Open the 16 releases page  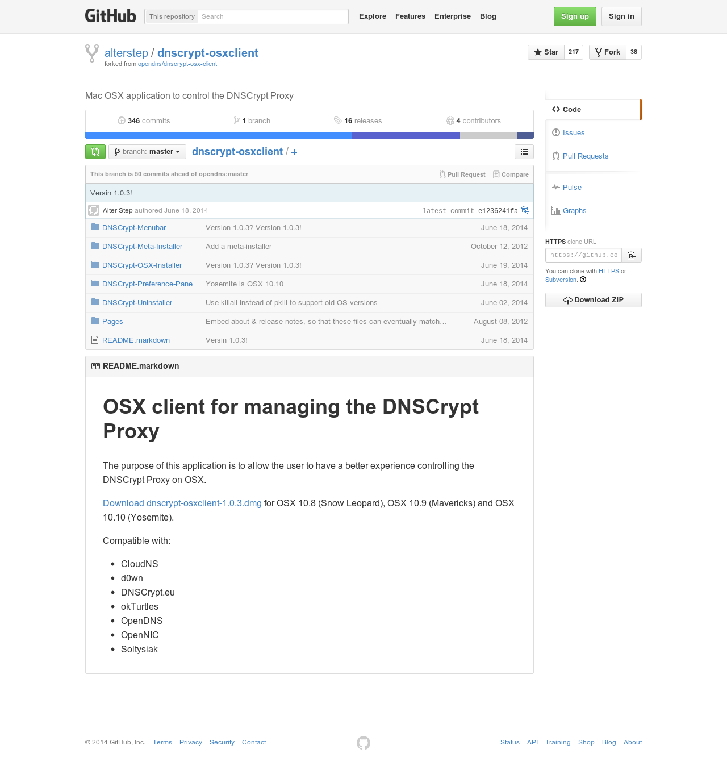click(358, 121)
